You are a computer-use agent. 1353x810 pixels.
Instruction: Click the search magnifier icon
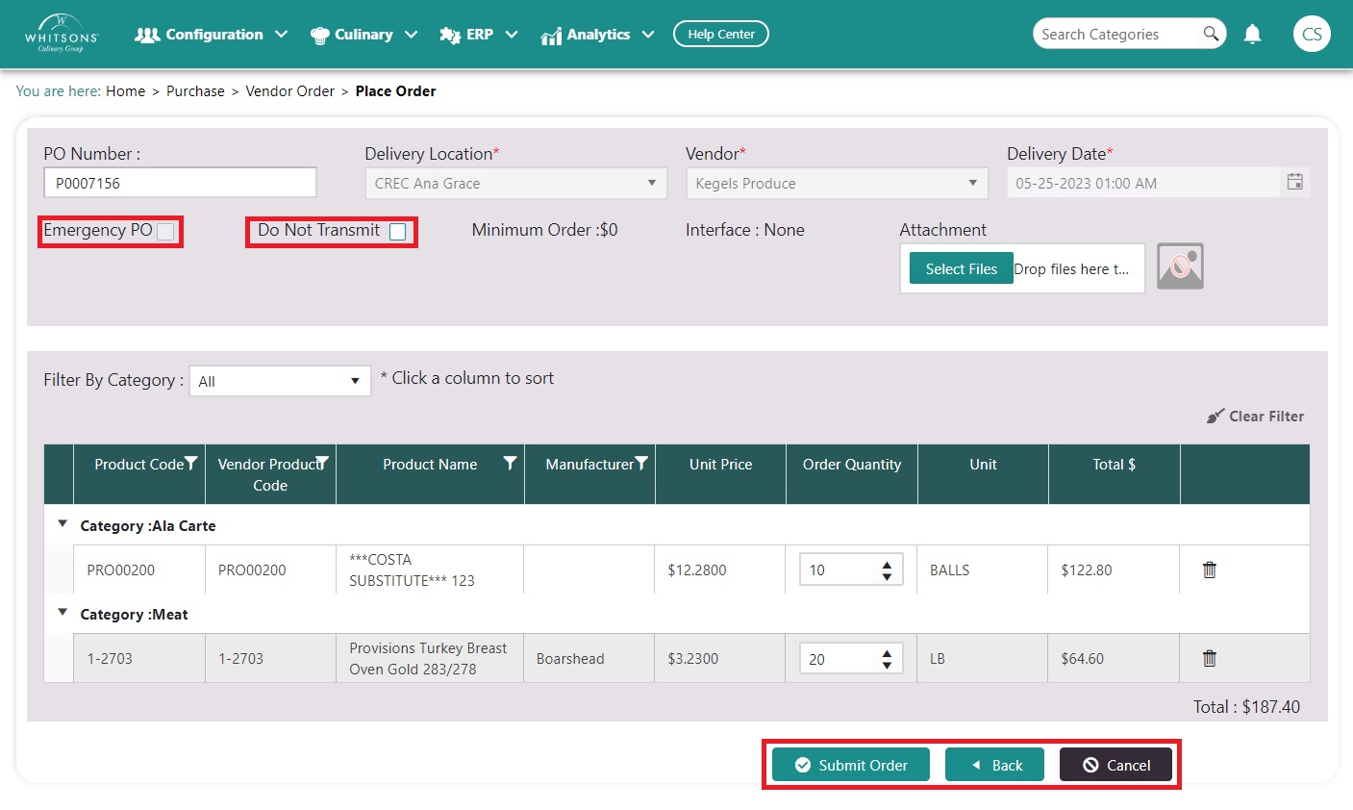click(1211, 34)
